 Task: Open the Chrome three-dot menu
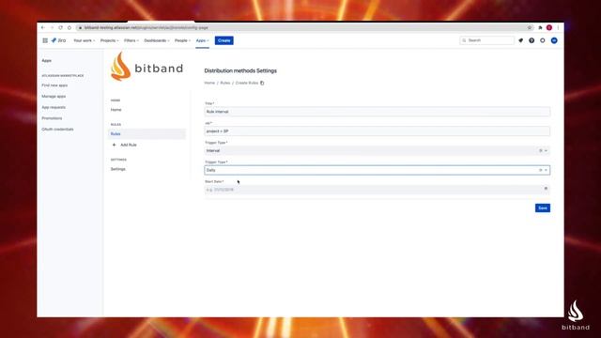click(558, 27)
